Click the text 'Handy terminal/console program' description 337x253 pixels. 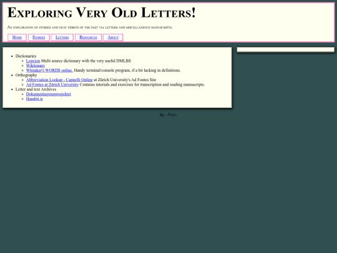(x=127, y=71)
